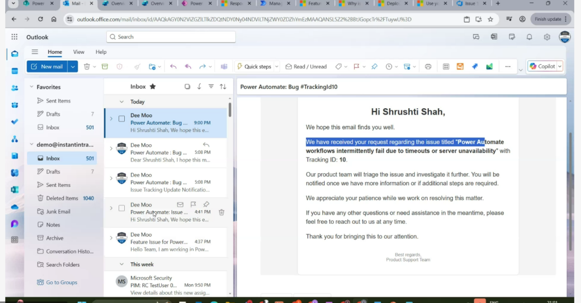This screenshot has height=303, width=581.
Task: Switch to the Home ribbon tab
Action: (x=55, y=52)
